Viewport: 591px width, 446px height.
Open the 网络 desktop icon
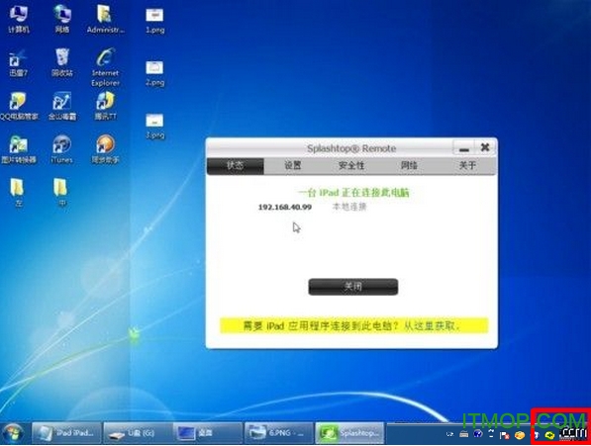coord(62,19)
